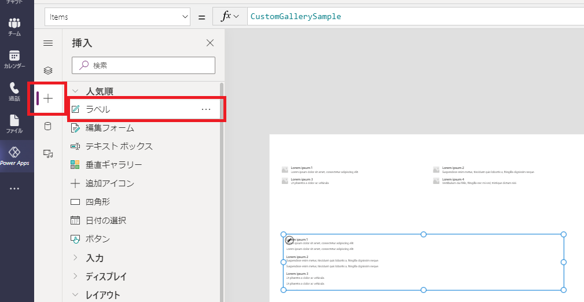
Task: Click the gallery edit pencil icon
Action: pos(289,240)
